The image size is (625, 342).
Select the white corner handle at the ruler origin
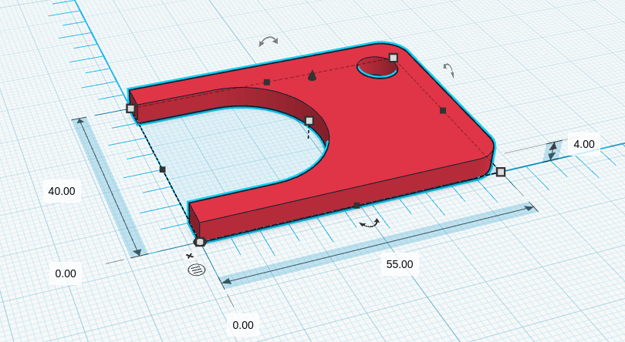(200, 242)
